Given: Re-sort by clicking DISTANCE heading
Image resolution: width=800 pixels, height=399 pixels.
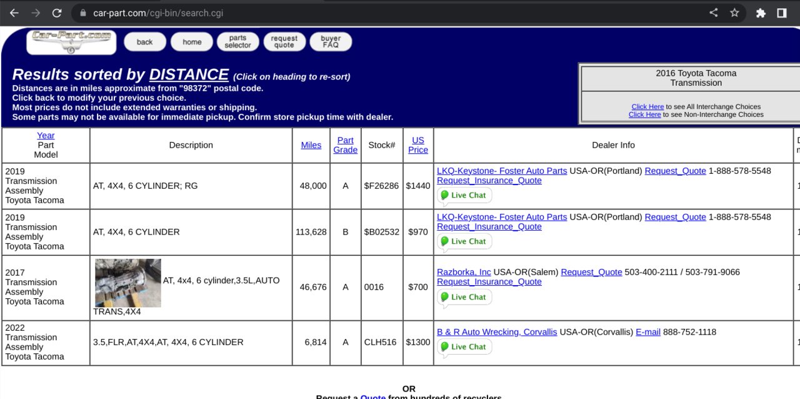Looking at the screenshot, I should pos(189,74).
